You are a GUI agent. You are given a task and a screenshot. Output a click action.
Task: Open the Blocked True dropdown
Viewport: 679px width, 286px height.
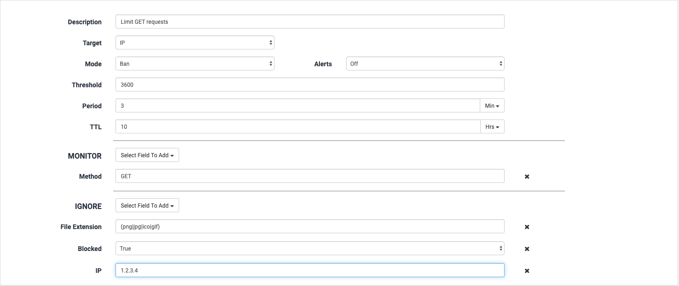(310, 249)
